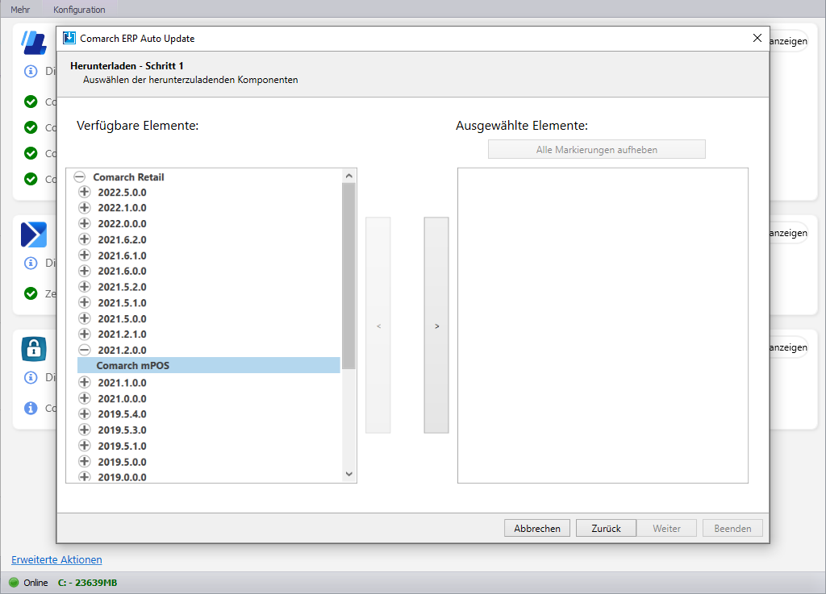
Task: Remove selection with the "<" button
Action: [378, 326]
